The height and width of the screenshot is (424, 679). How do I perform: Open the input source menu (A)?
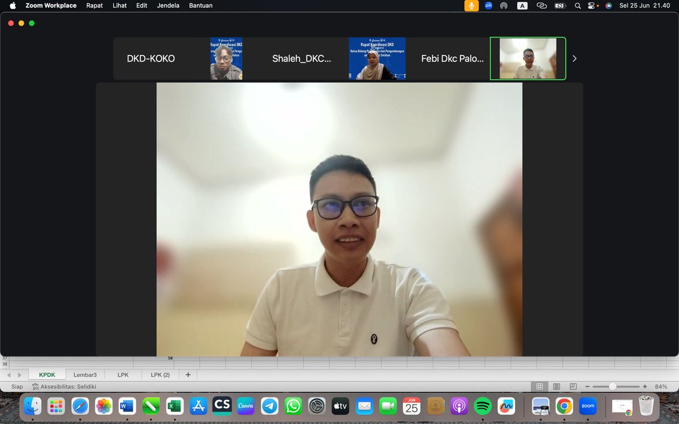(x=522, y=6)
